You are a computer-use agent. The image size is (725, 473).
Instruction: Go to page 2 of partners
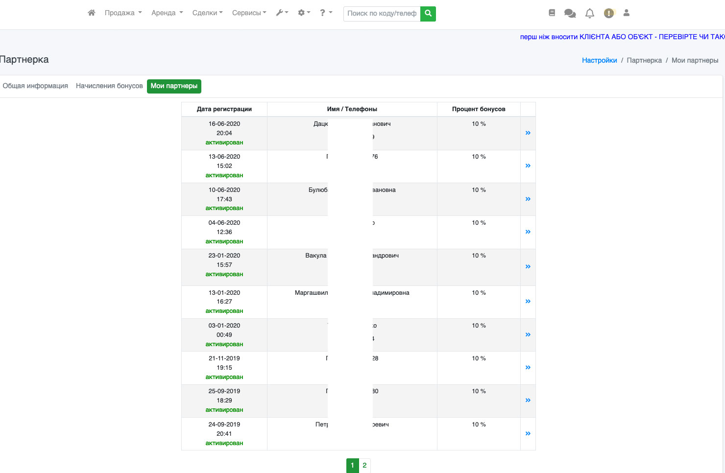coord(364,466)
